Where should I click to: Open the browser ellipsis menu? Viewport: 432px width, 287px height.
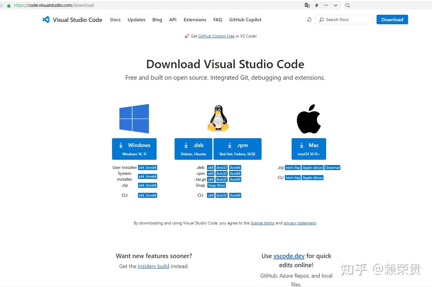326,5
